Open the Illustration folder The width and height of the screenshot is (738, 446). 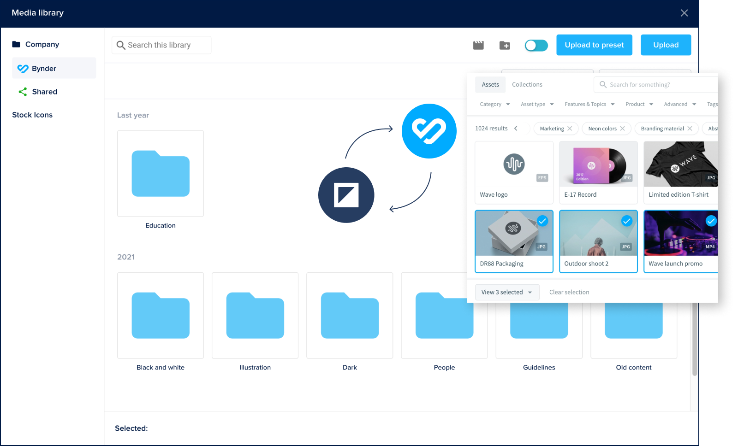pos(255,316)
